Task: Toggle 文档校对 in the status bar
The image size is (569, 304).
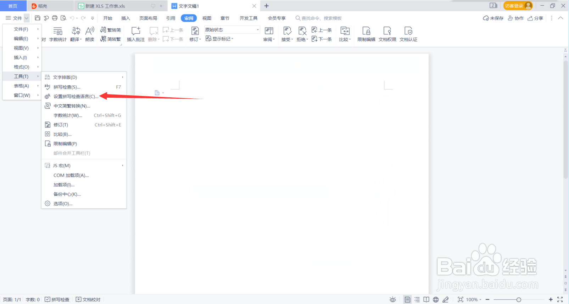Action: pyautogui.click(x=88, y=300)
